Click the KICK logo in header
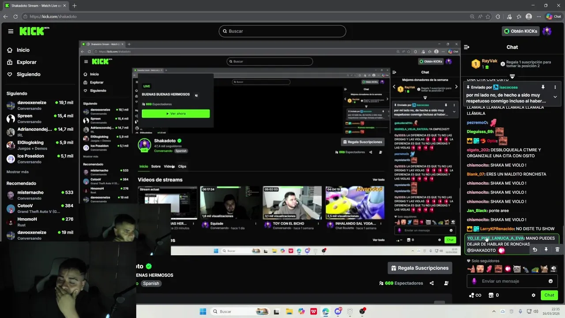The image size is (565, 318). 34,31
